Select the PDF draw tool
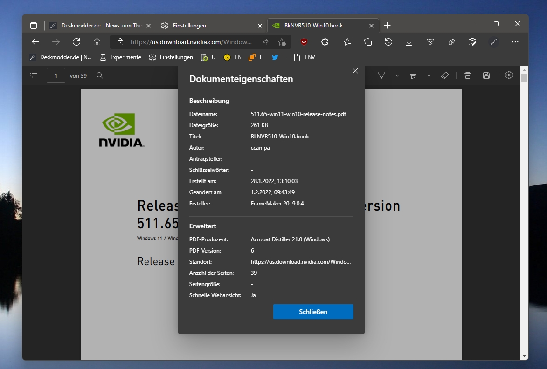This screenshot has height=369, width=547. point(381,75)
